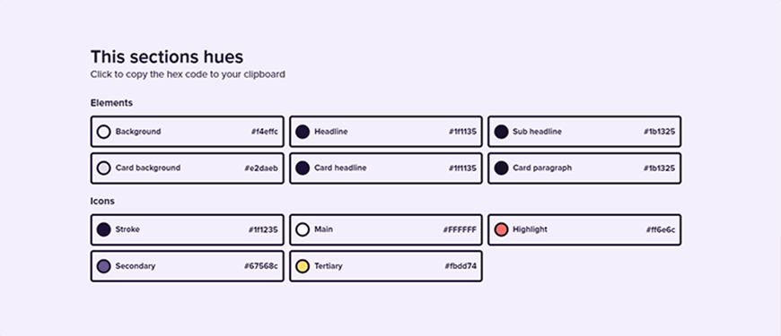781x336 pixels.
Task: Click the #FFFFFF hex code text
Action: (460, 229)
